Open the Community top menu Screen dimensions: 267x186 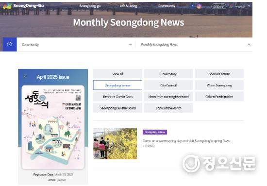(x=167, y=6)
